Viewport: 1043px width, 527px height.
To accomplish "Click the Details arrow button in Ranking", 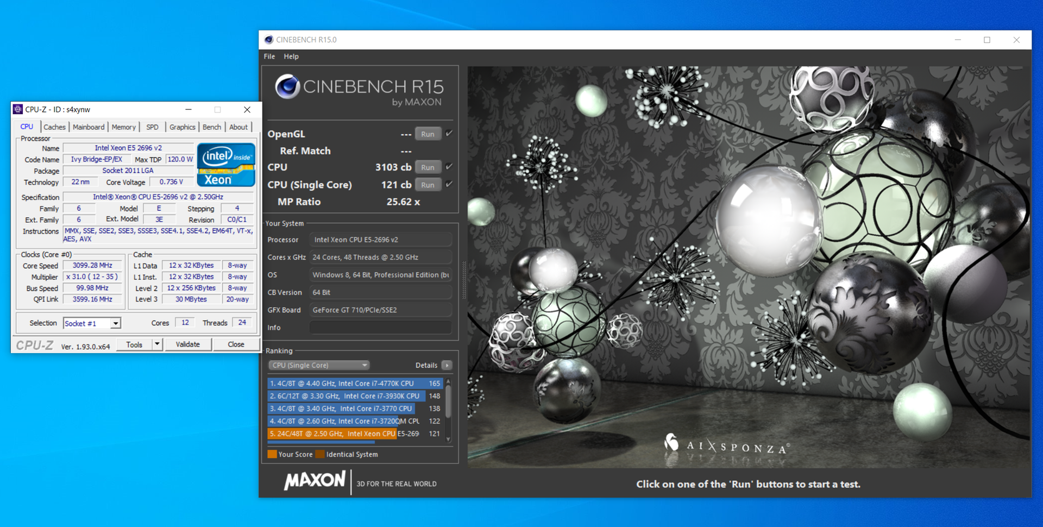I will [x=447, y=365].
